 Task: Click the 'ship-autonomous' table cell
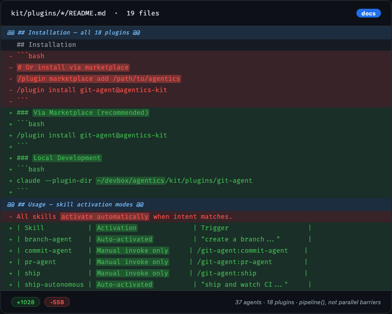(54, 285)
